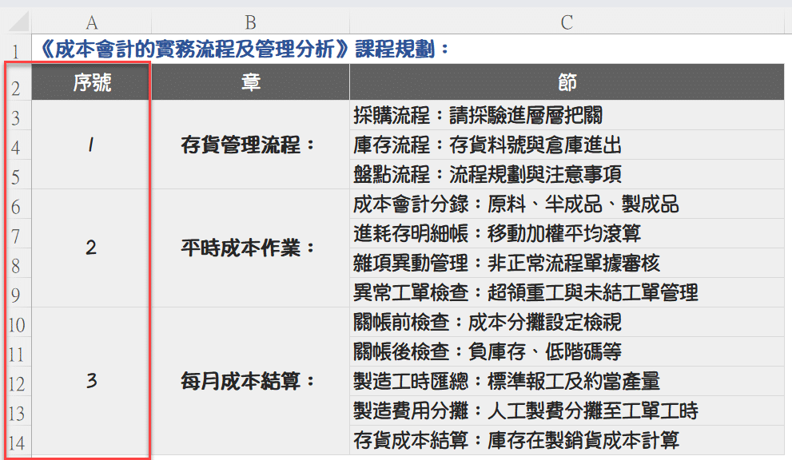Select row 2 header

coord(16,82)
